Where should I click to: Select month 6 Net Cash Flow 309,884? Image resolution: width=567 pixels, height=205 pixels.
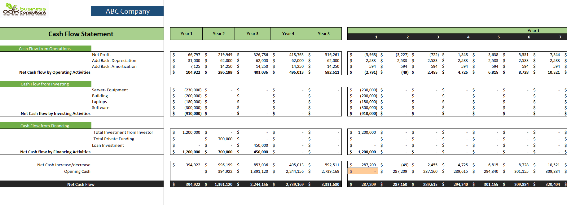coord(522,184)
